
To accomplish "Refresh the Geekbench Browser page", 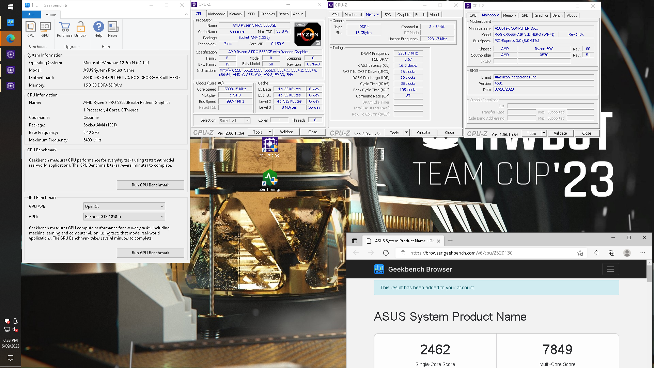I will 386,253.
